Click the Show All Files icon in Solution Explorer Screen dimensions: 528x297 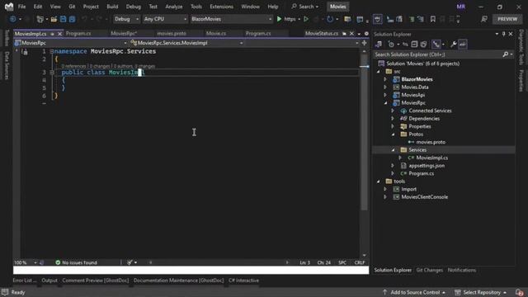423,44
